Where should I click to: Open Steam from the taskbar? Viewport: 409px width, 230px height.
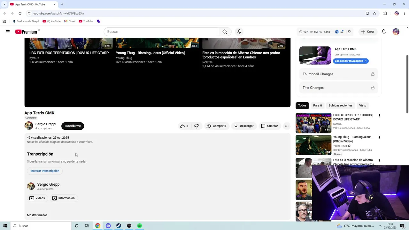119,226
